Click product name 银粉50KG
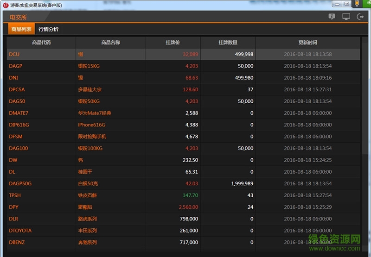Screen dimensions: 371x257 tap(89, 101)
